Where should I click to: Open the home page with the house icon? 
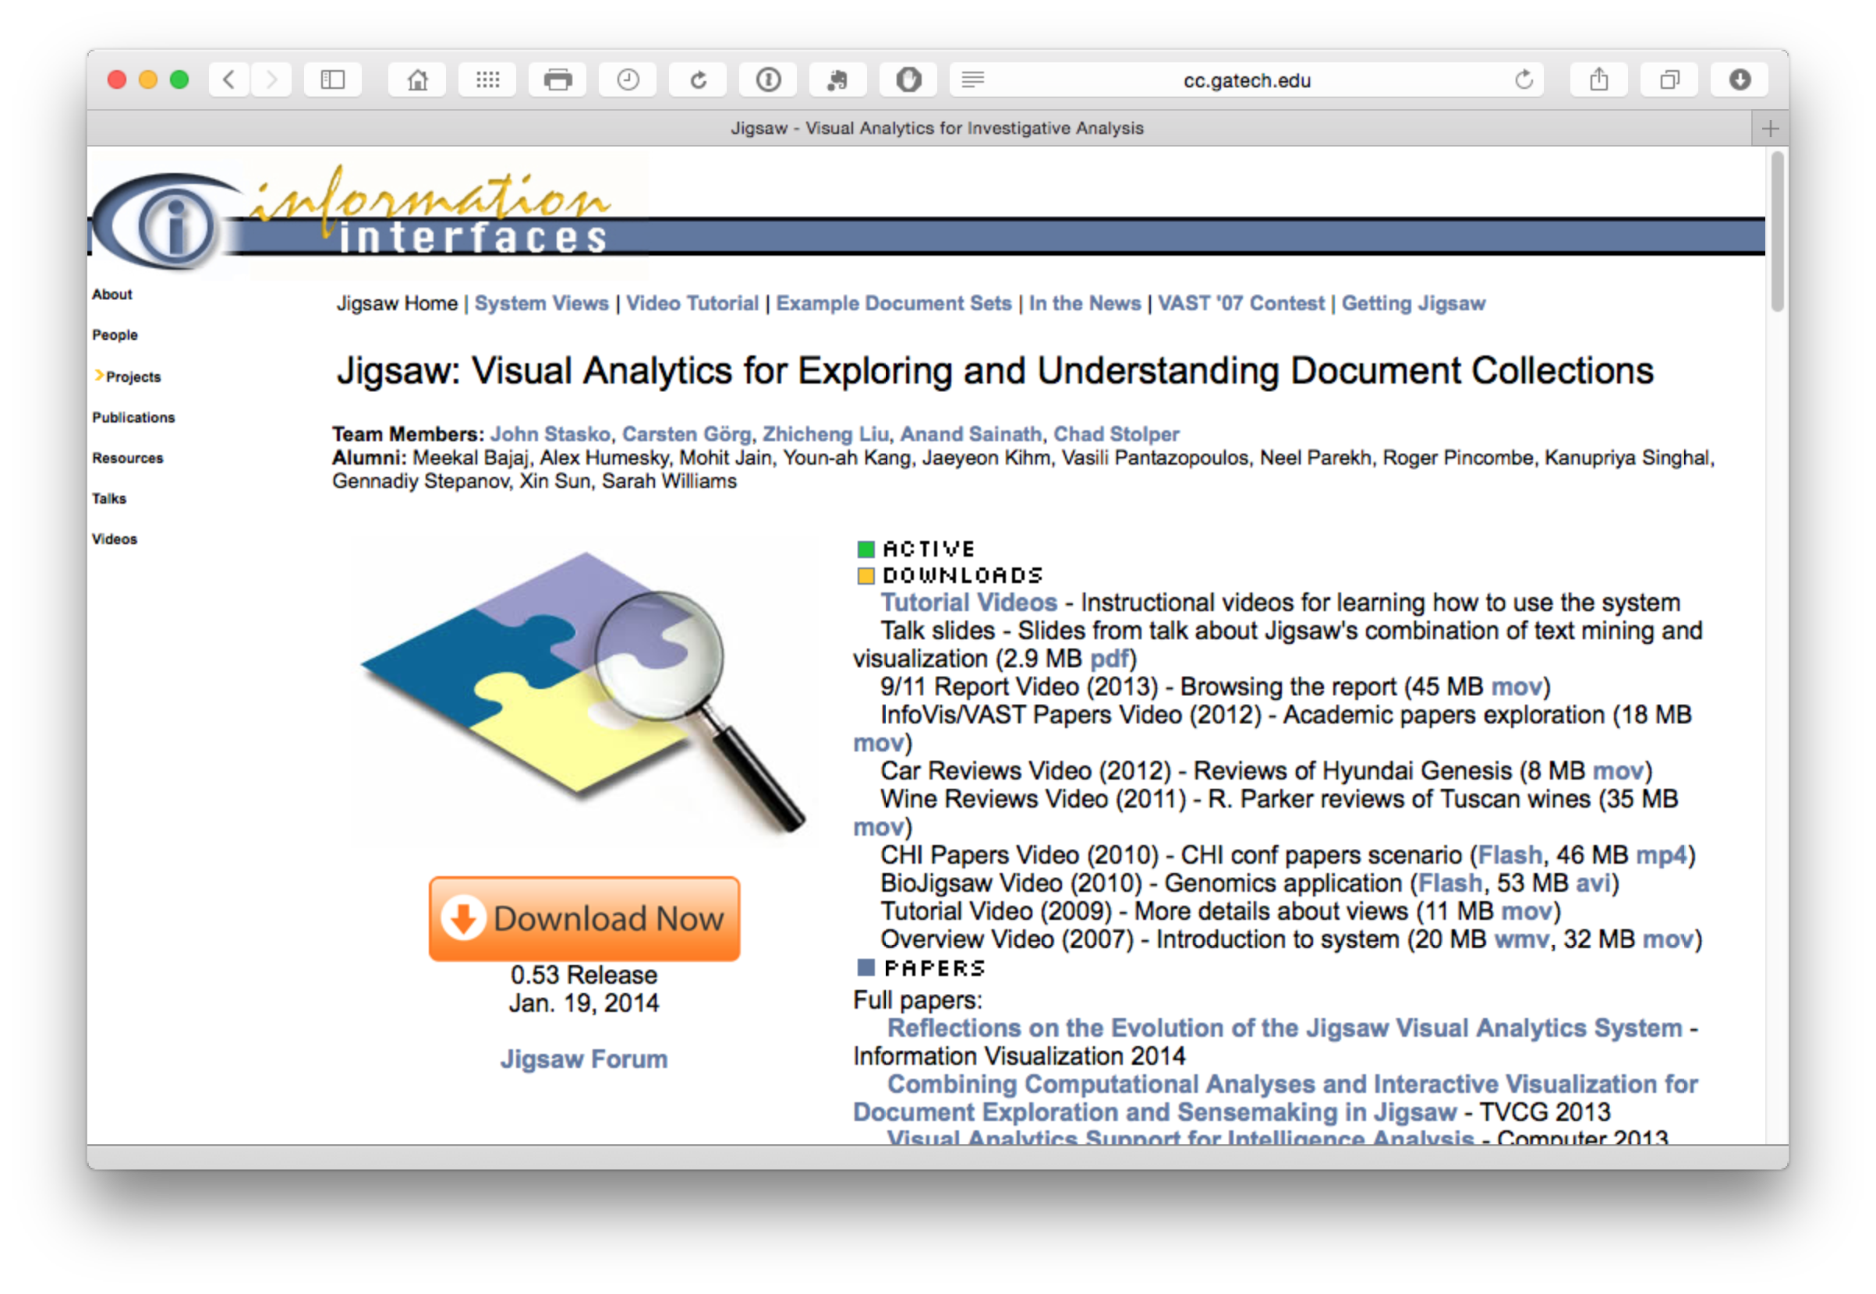[418, 80]
